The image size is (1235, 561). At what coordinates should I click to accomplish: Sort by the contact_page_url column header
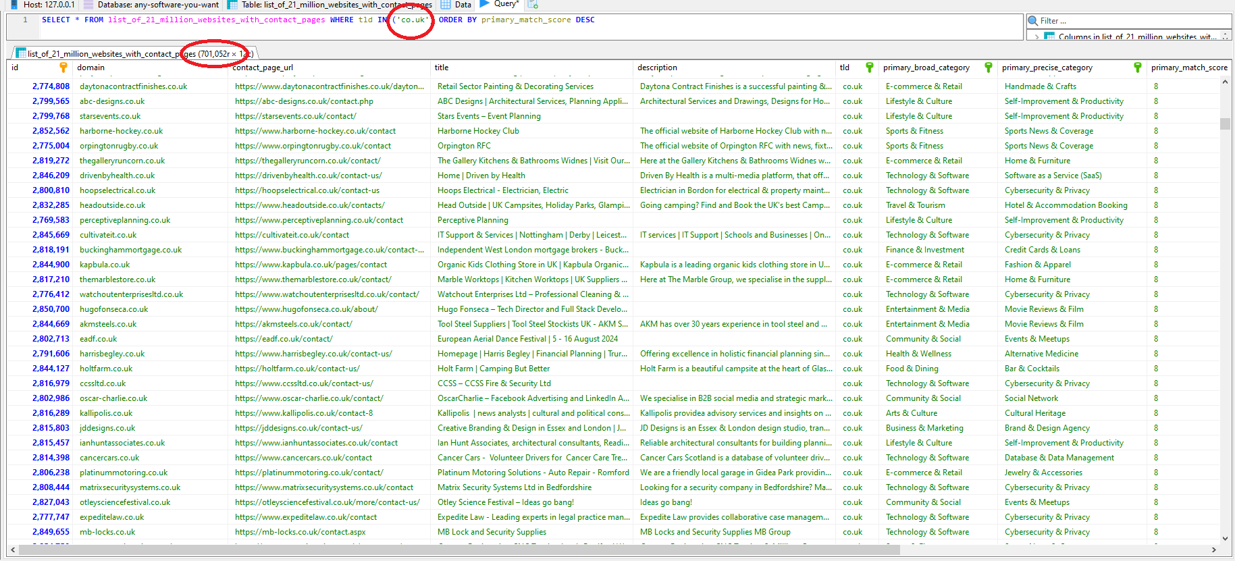[x=330, y=68]
